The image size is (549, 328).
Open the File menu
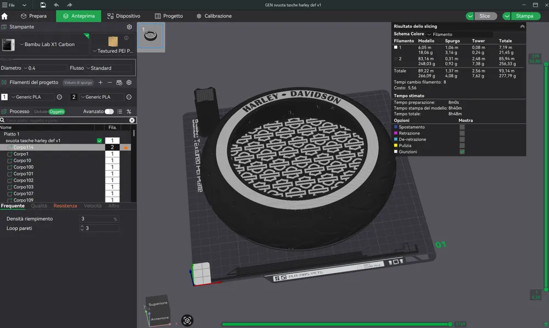coord(8,5)
